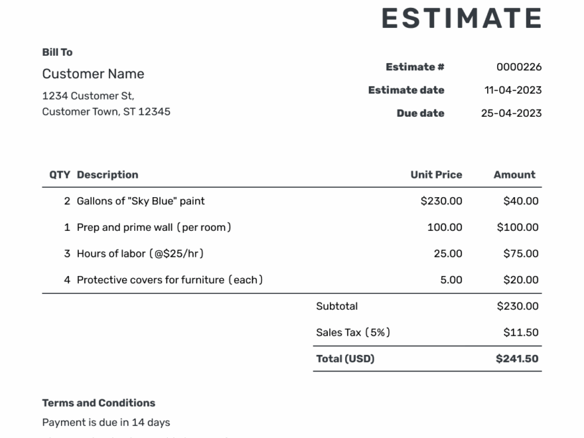Click the due date 25-04-2023

(511, 113)
